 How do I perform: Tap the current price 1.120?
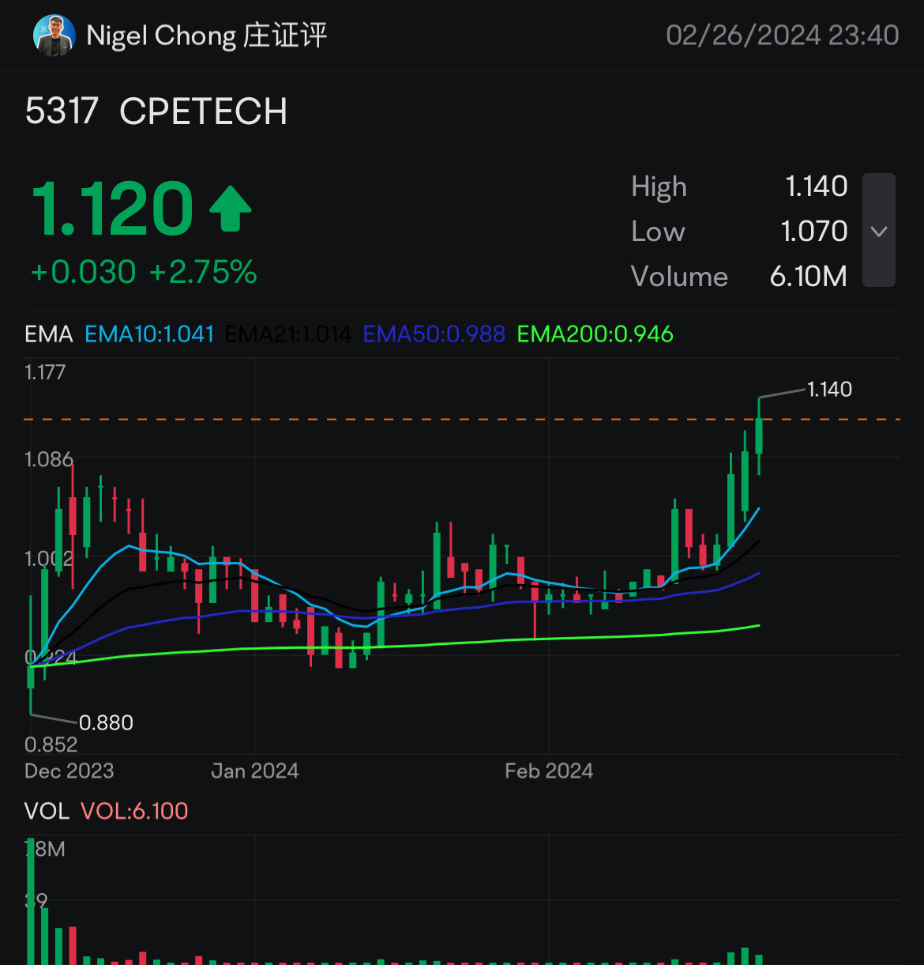point(112,209)
